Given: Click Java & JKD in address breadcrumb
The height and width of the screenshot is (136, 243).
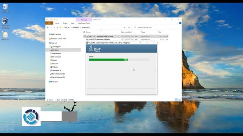Looking at the screenshot, I should [x=86, y=28].
